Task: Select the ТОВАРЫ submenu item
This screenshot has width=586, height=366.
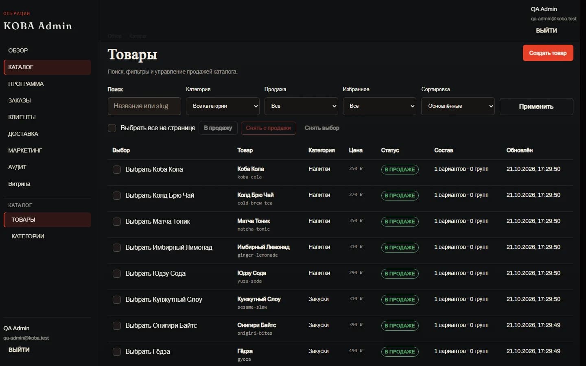Action: coord(47,220)
